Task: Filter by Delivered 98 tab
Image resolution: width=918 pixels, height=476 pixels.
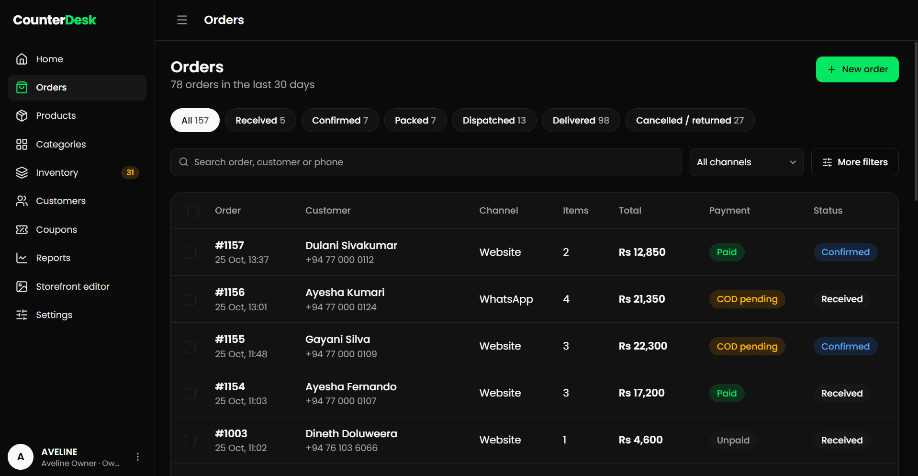Action: (x=581, y=120)
